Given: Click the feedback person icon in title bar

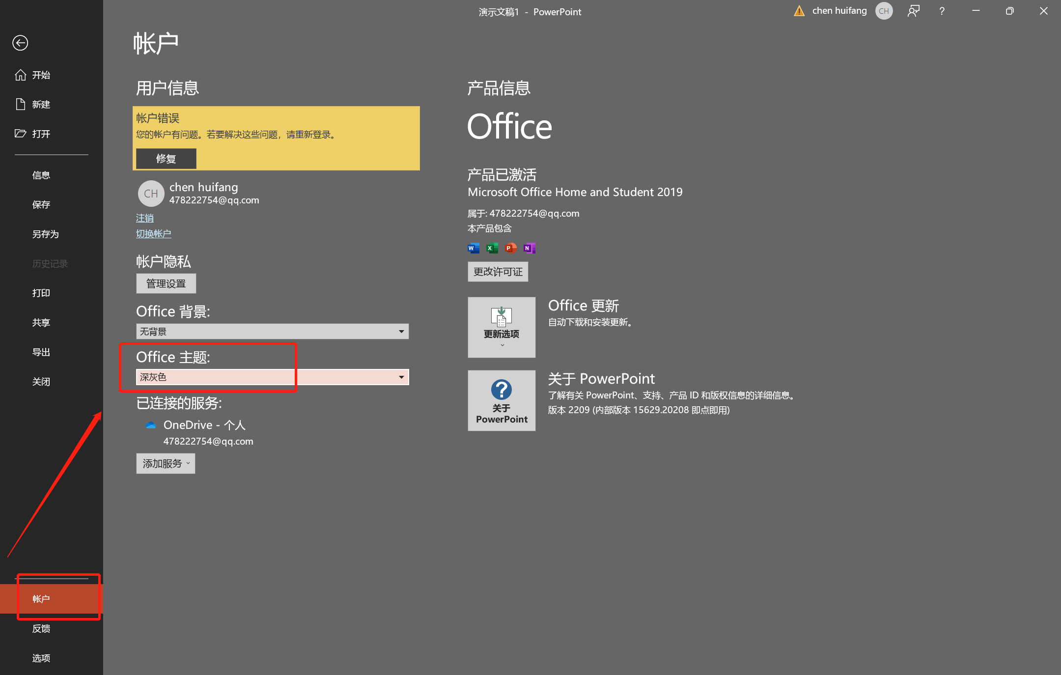Looking at the screenshot, I should [x=913, y=11].
